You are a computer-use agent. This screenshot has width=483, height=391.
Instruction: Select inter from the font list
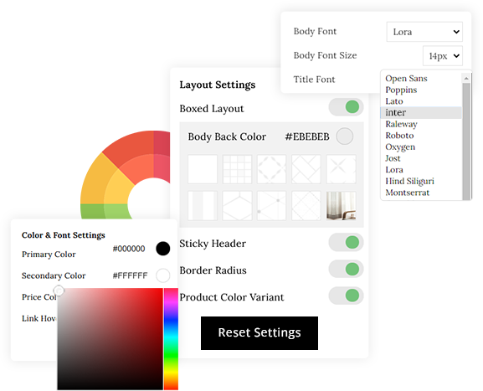pyautogui.click(x=421, y=112)
